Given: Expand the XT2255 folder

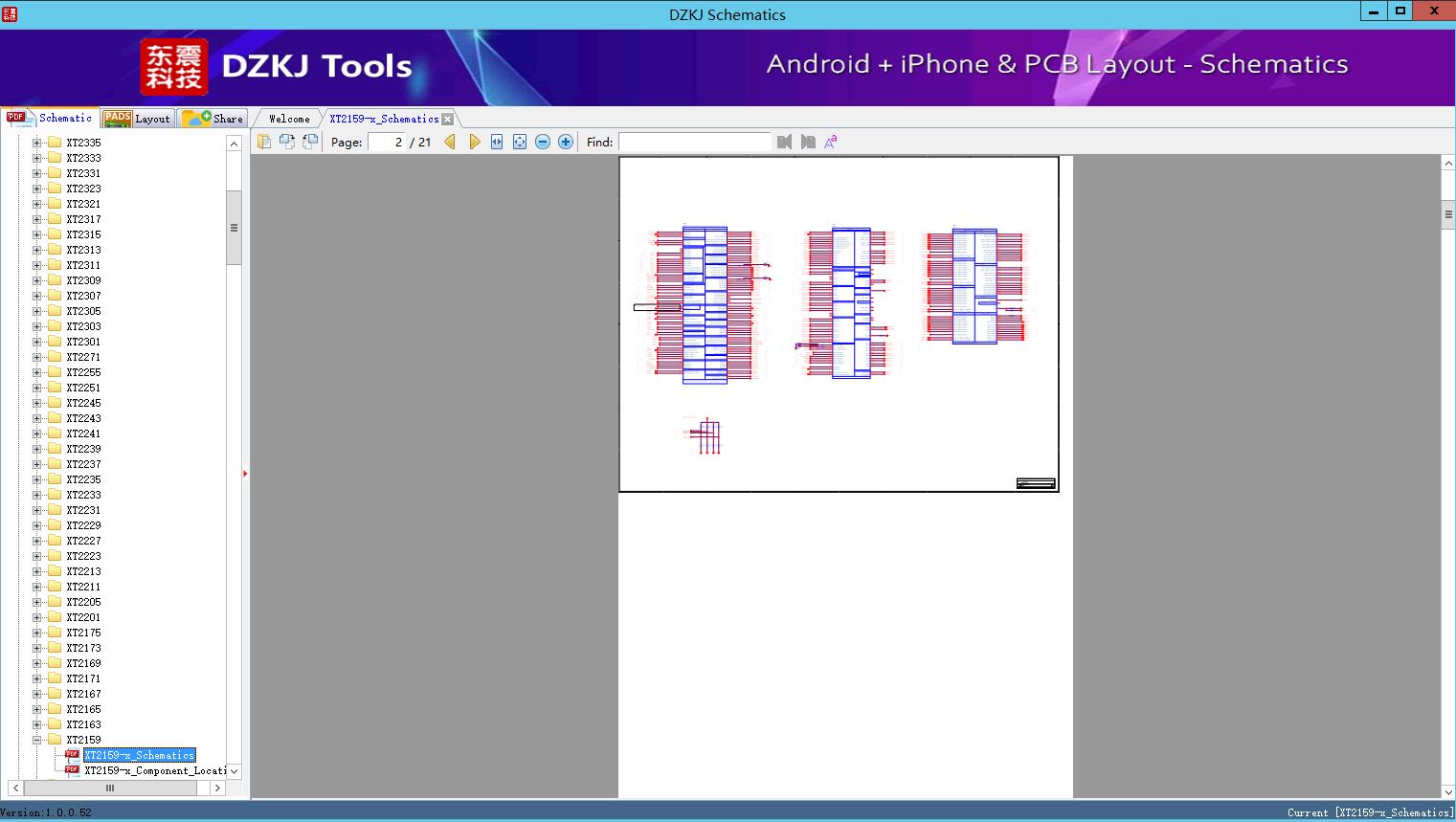Looking at the screenshot, I should click(37, 372).
